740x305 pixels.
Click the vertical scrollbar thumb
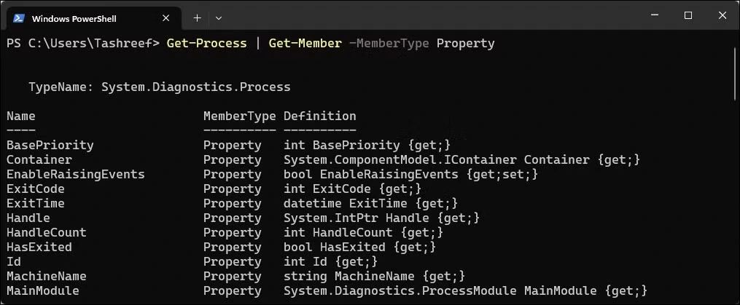[x=736, y=73]
